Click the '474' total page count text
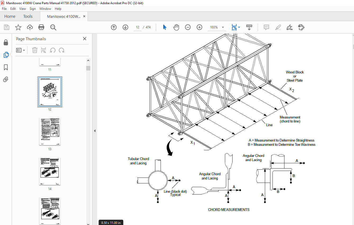Screen dimensions: 354x225 coord(148,27)
